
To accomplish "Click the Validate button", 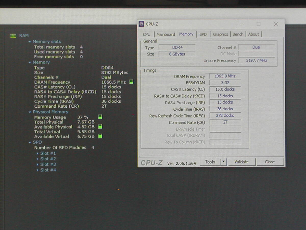I will (241, 162).
